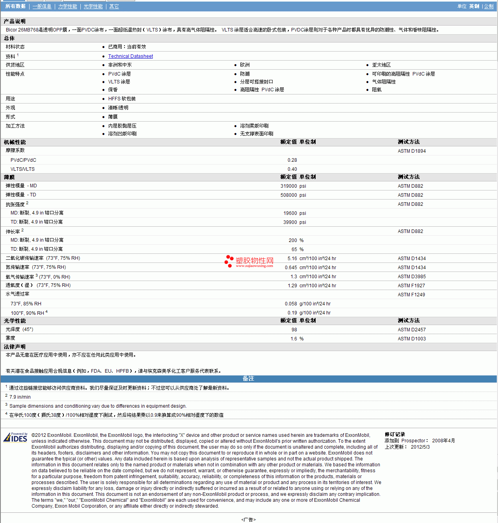Click the <广告> label at bottom
Image resolution: width=498 pixels, height=523 pixels.
[x=249, y=519]
